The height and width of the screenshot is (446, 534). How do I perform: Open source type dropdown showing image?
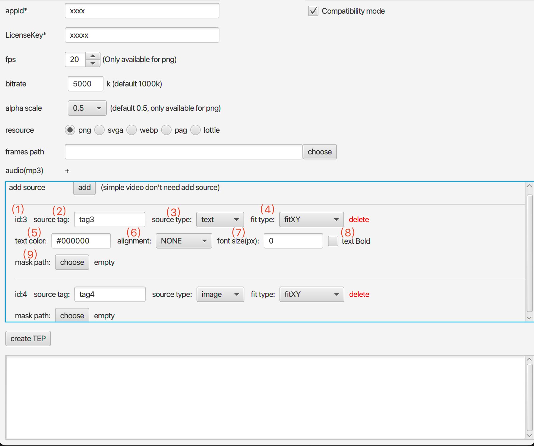(x=220, y=294)
